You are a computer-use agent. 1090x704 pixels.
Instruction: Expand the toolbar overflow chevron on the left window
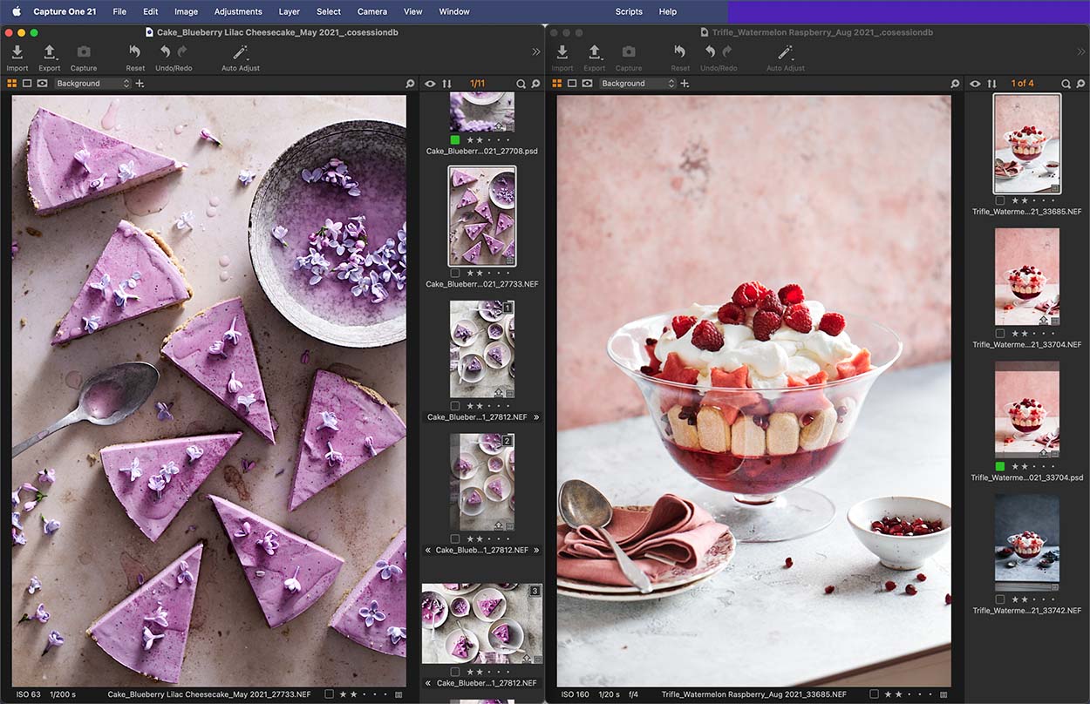tap(535, 51)
